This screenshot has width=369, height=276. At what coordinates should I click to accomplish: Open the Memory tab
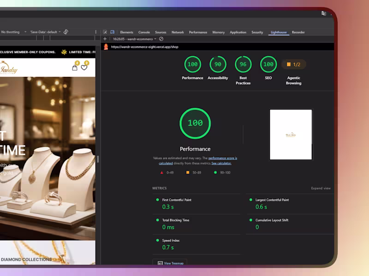(x=218, y=32)
